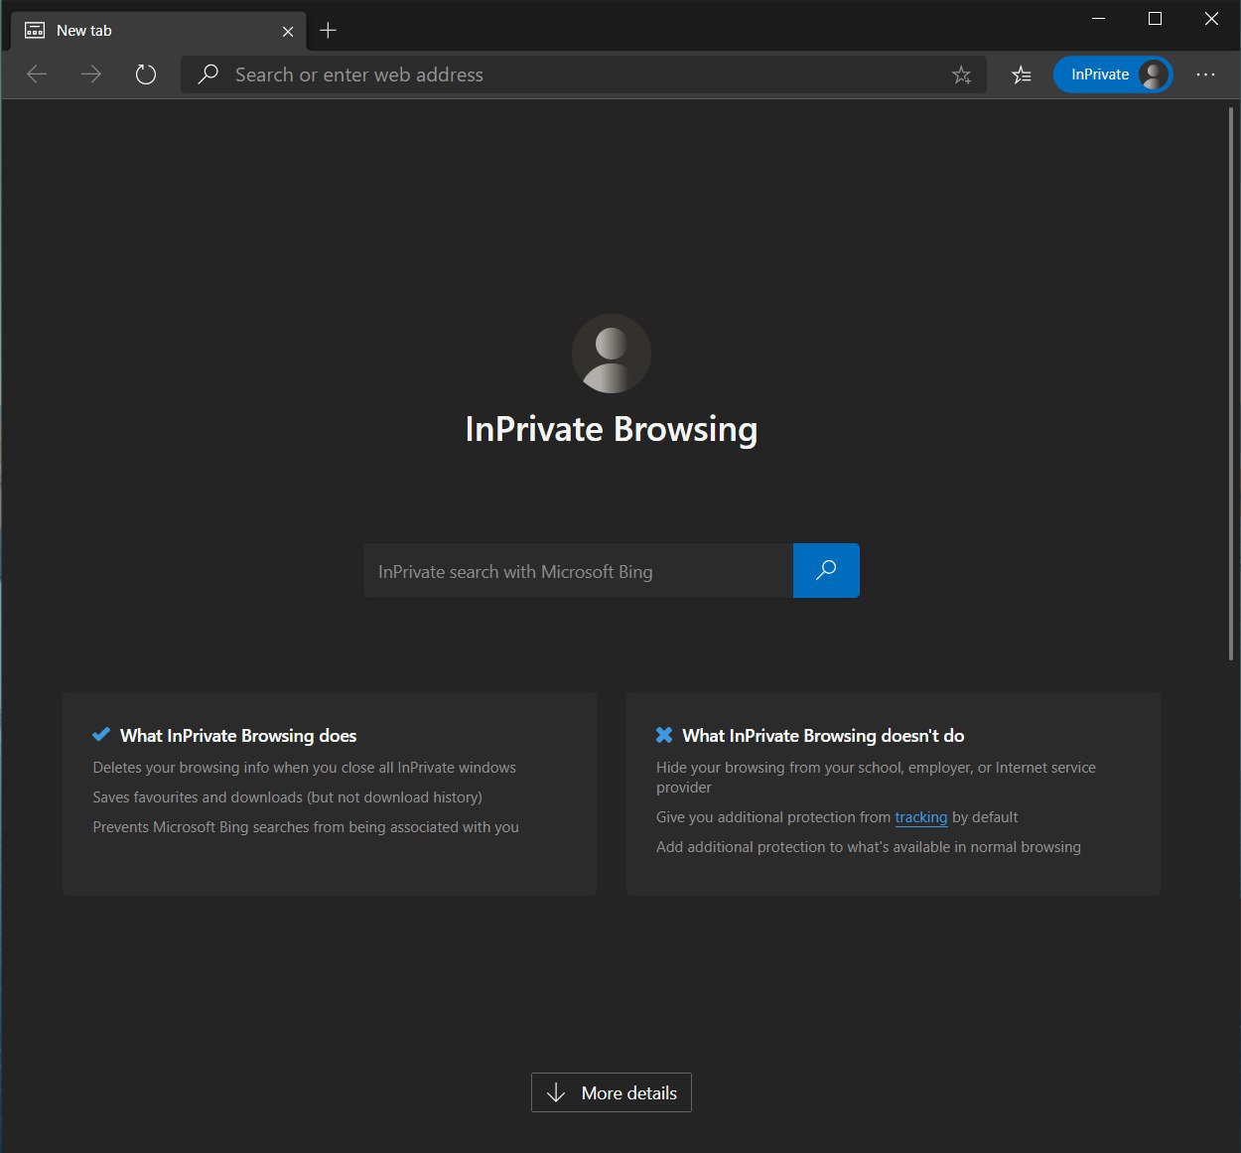Click the tab page icon on New tab
The height and width of the screenshot is (1153, 1241).
point(35,31)
